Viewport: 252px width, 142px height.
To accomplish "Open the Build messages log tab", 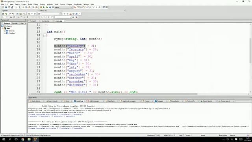I will pos(94,101).
